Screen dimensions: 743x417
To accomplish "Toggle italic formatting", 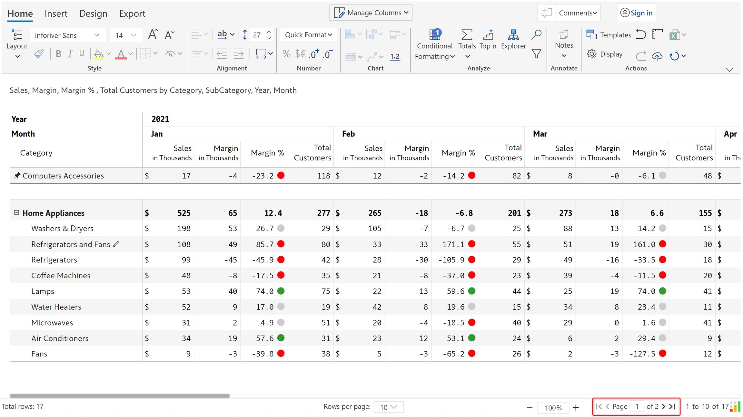I will [70, 54].
